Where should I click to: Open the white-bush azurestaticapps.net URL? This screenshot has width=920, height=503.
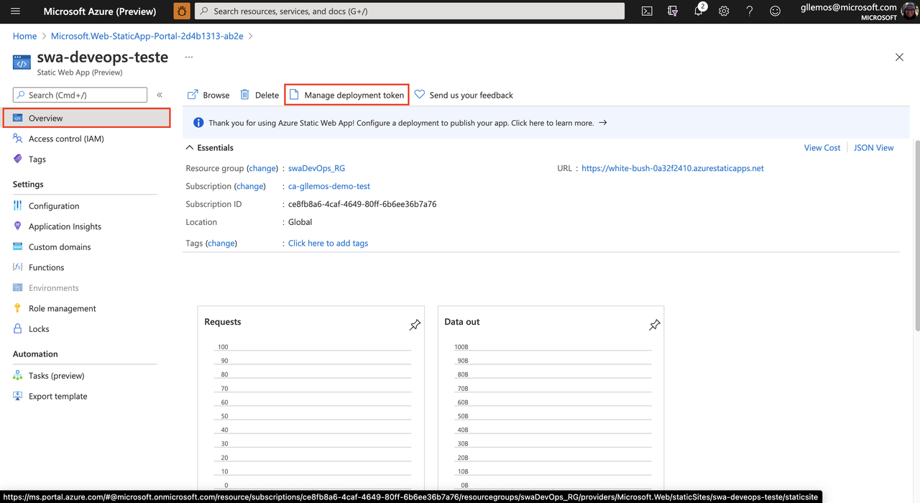[673, 168]
